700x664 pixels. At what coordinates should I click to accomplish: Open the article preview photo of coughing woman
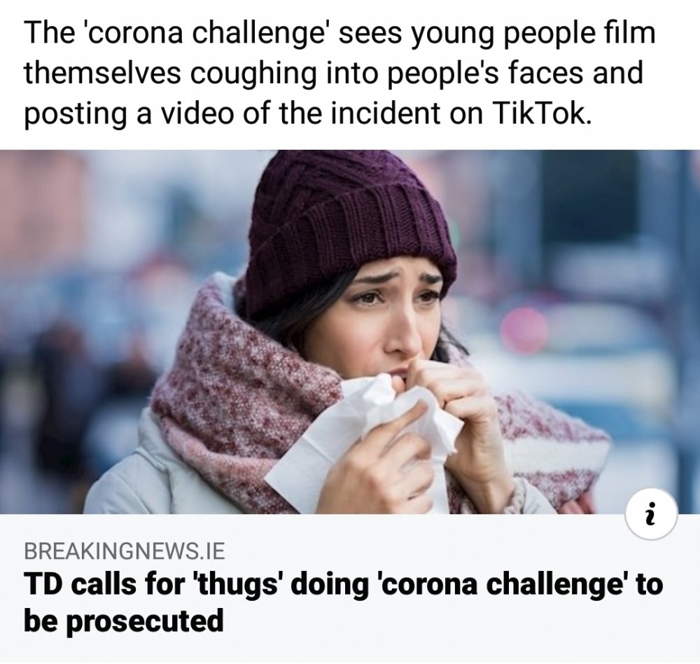[x=350, y=331]
